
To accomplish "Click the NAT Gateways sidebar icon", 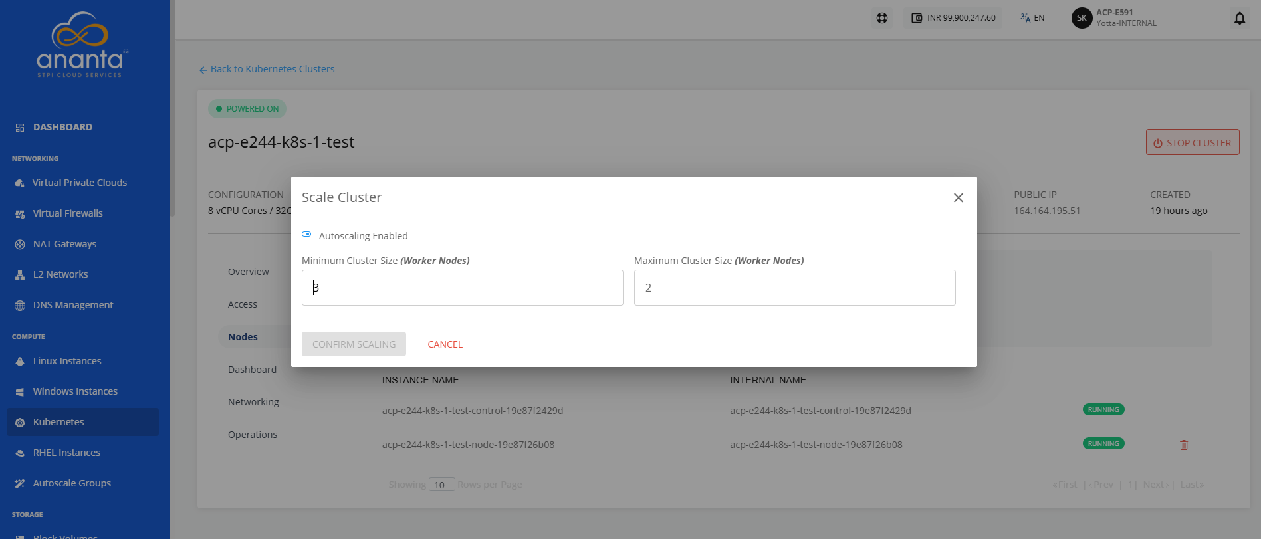I will tap(20, 244).
